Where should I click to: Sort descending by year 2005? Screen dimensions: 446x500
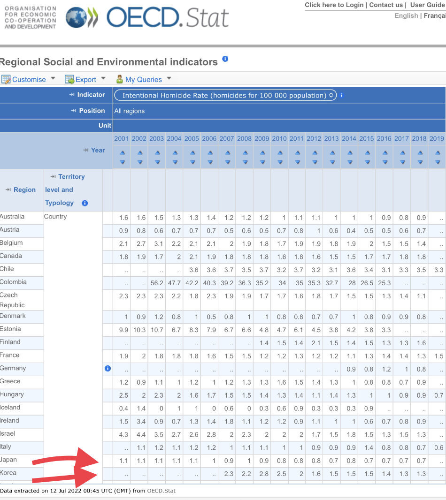click(192, 162)
